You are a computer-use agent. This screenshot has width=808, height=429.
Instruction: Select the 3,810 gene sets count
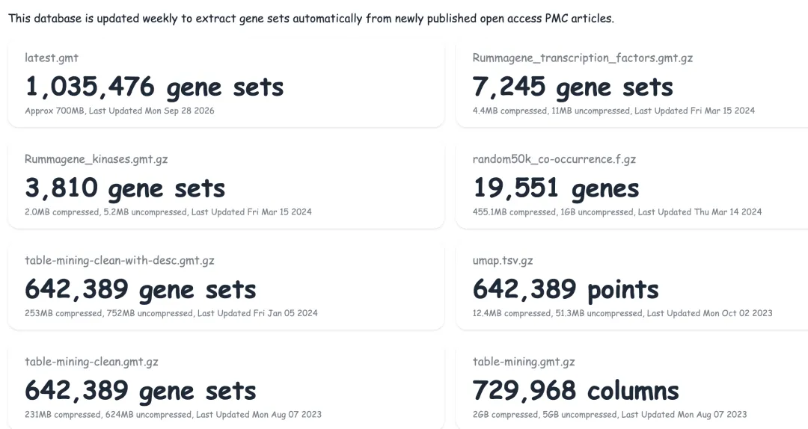coord(125,188)
